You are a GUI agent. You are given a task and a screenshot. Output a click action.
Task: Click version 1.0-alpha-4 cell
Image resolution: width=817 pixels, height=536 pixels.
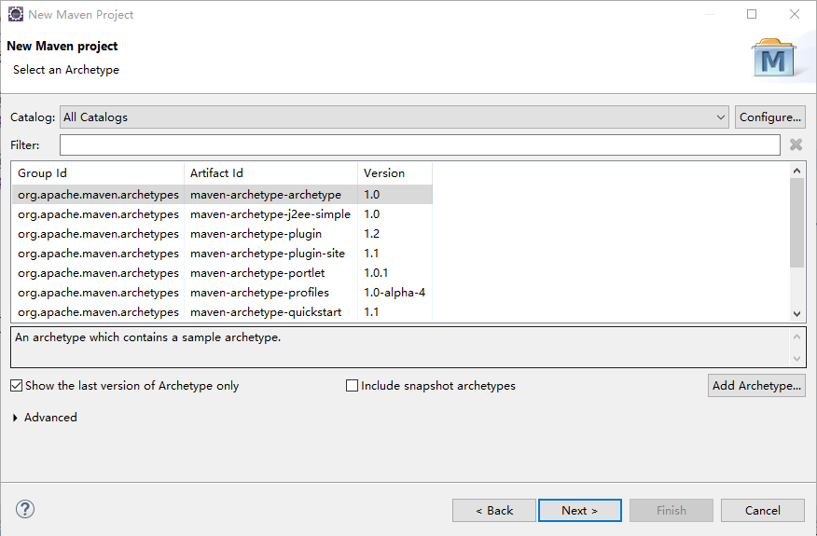click(x=395, y=292)
